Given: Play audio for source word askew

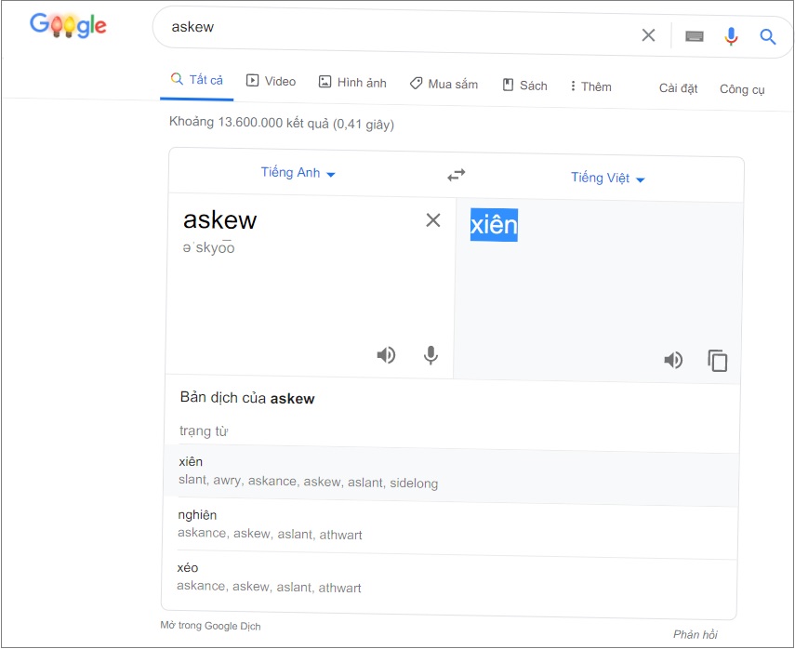Looking at the screenshot, I should click(386, 355).
